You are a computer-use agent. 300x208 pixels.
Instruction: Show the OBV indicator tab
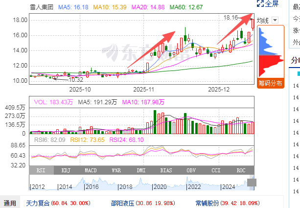click(x=191, y=170)
